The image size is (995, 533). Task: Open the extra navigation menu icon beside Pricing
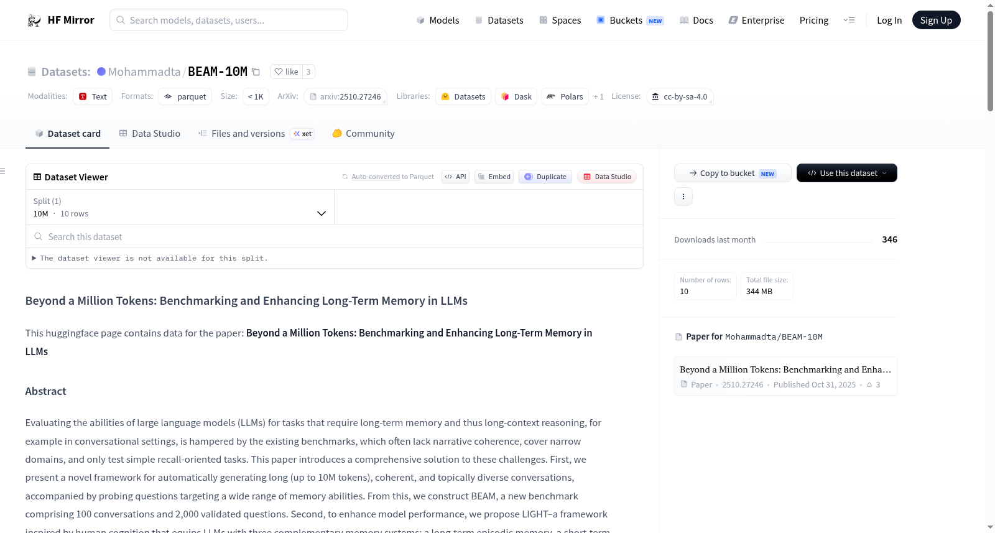(849, 21)
